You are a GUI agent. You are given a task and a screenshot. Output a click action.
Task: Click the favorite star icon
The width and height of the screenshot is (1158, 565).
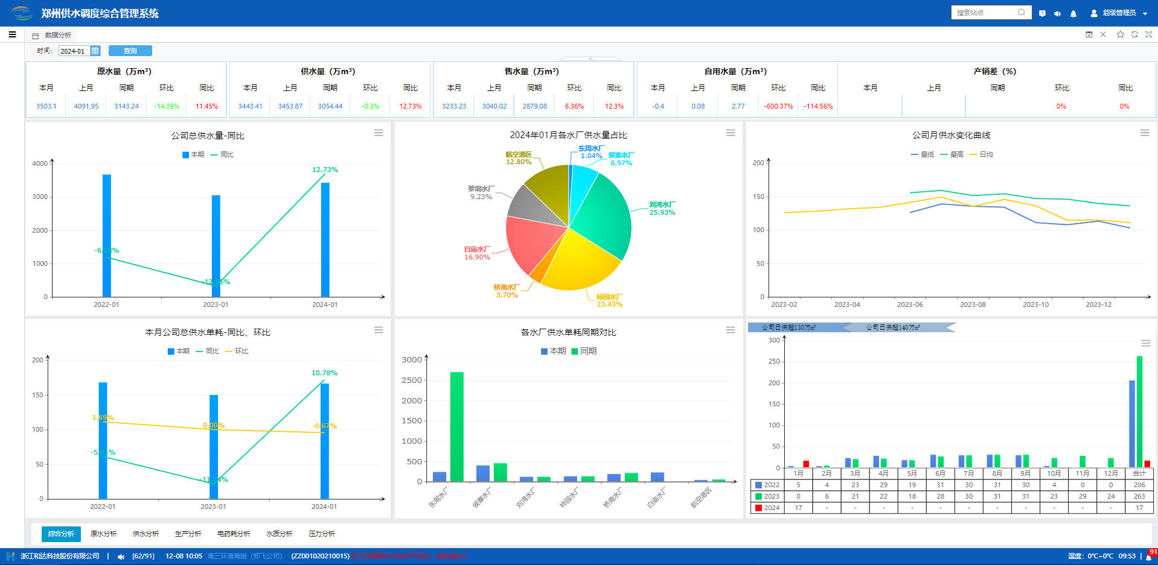pos(1120,34)
